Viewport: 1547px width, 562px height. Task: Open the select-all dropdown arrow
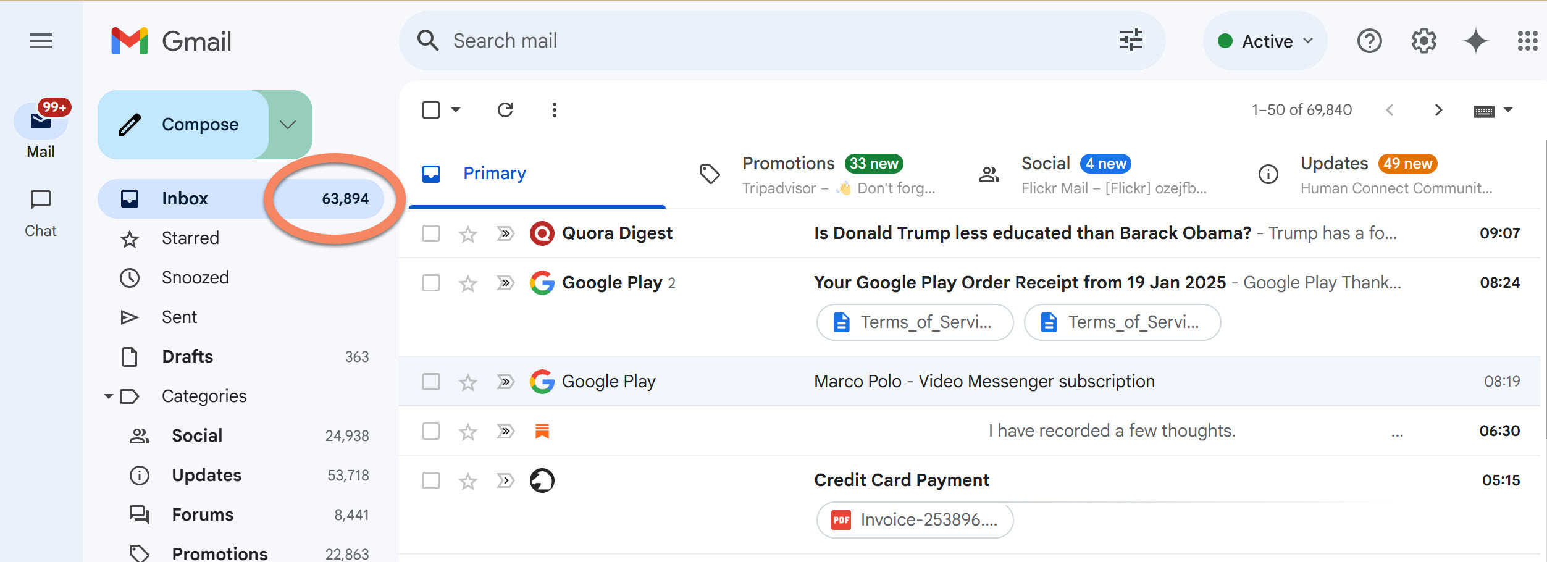[x=456, y=110]
